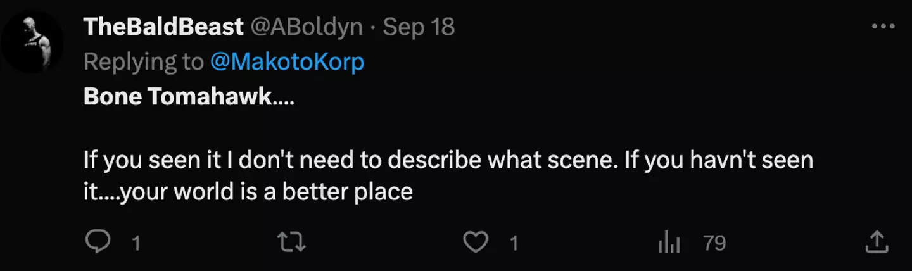The image size is (912, 271).
Task: Open the three-dot more options menu
Action: pyautogui.click(x=883, y=27)
